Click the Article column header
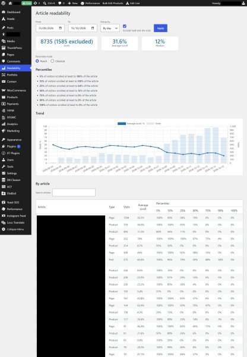The width and height of the screenshot is (247, 357). (42, 207)
